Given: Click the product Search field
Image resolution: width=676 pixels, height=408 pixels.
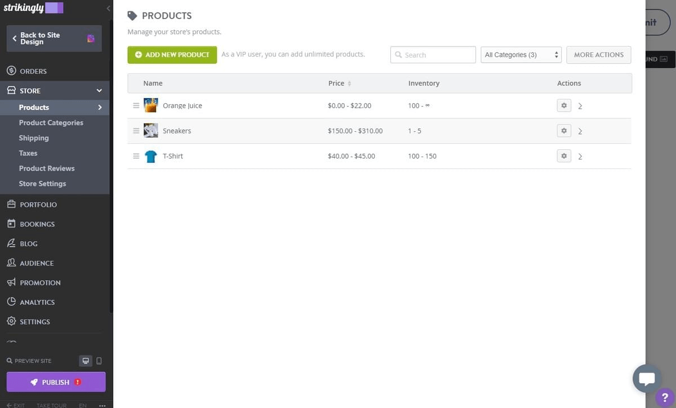Looking at the screenshot, I should click(433, 55).
